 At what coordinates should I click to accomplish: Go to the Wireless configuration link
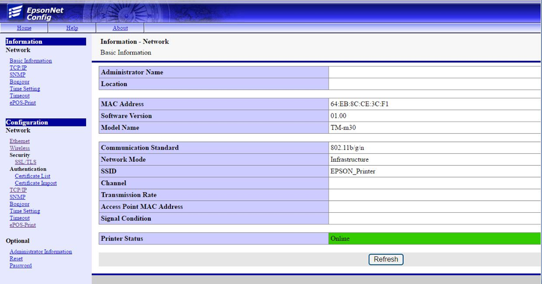click(x=20, y=148)
